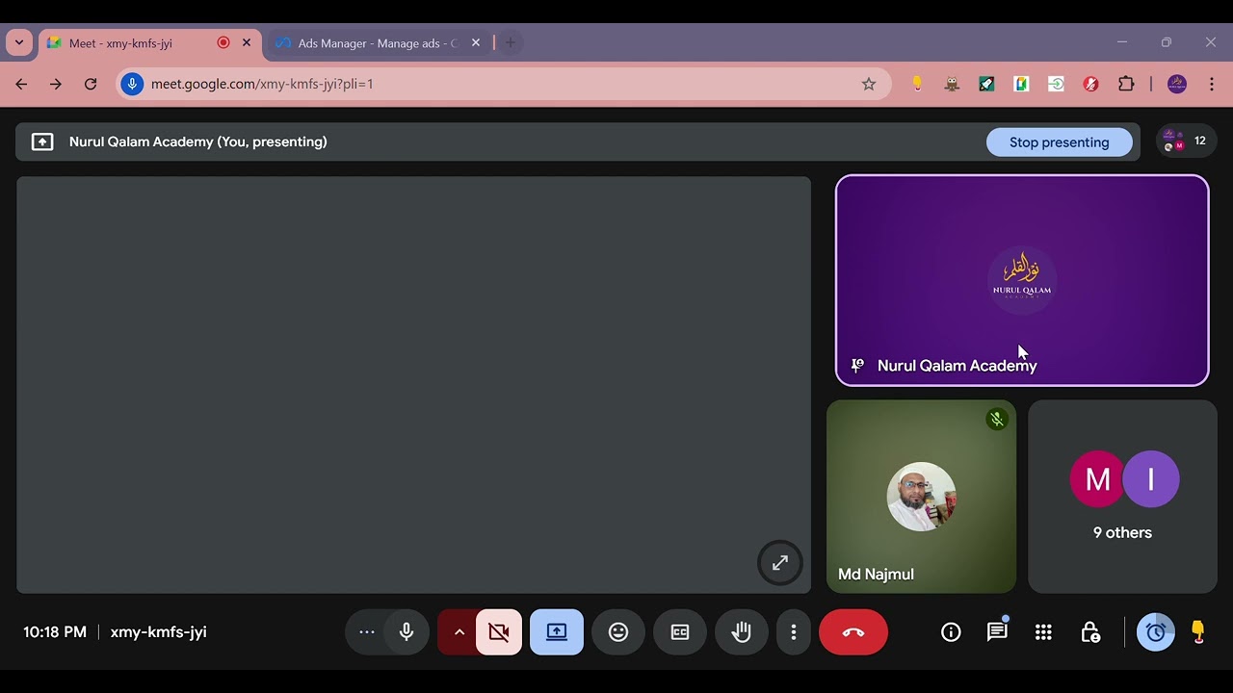Select the Nurul Qalam Academy video tile

(x=1022, y=280)
